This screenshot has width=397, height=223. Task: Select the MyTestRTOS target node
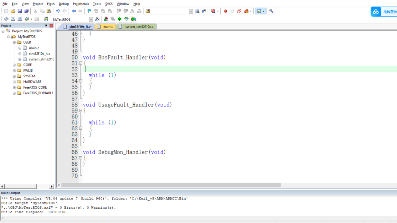pos(27,37)
